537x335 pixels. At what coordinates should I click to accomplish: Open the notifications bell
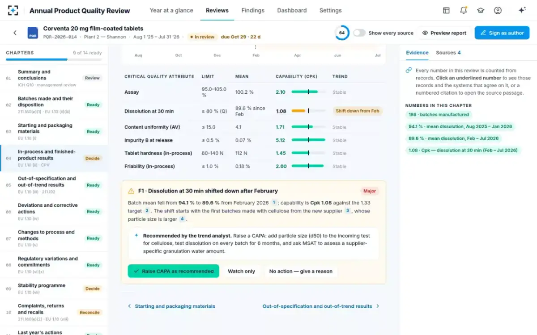(463, 10)
